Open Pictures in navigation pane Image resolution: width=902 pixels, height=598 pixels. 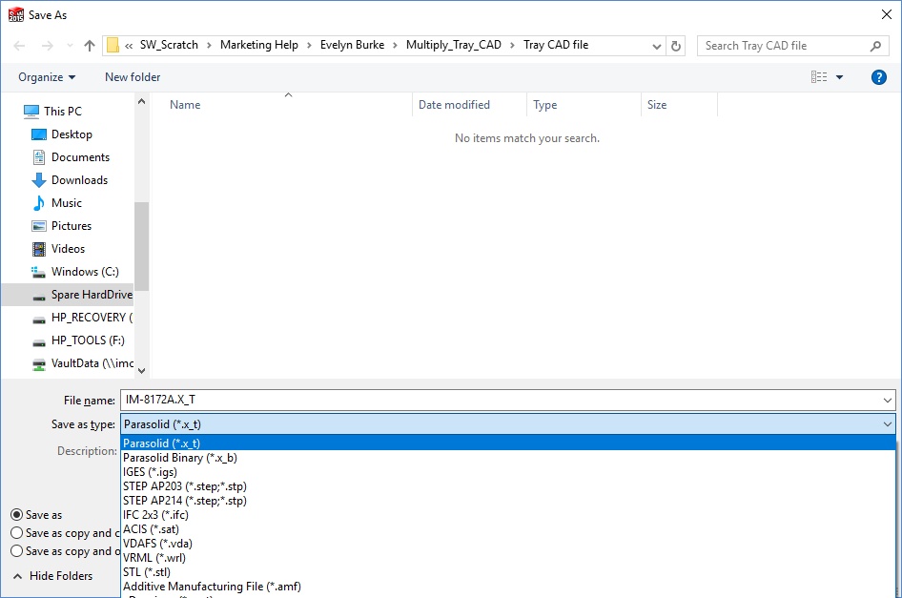coord(72,226)
